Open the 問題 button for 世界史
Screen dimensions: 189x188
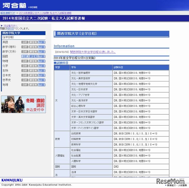click(42, 80)
